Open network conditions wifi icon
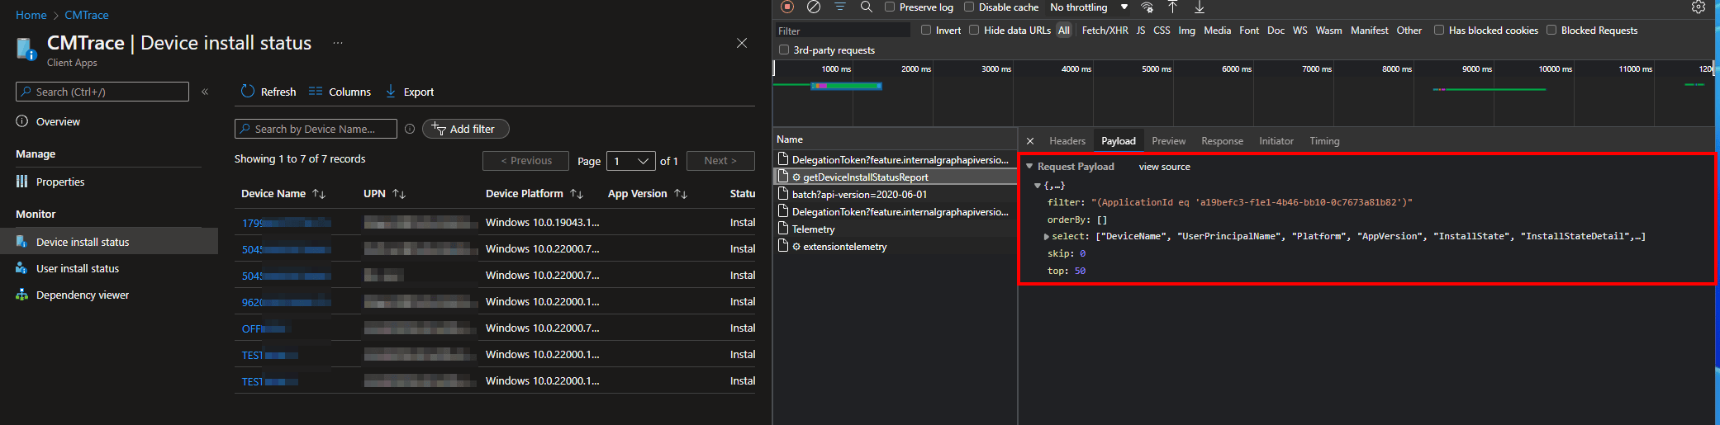Screen dimensions: 1720x425 pyautogui.click(x=1147, y=7)
